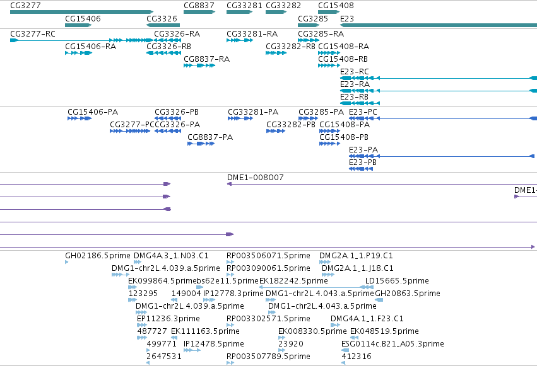Click the CG3326-PA protein label

tap(177, 125)
